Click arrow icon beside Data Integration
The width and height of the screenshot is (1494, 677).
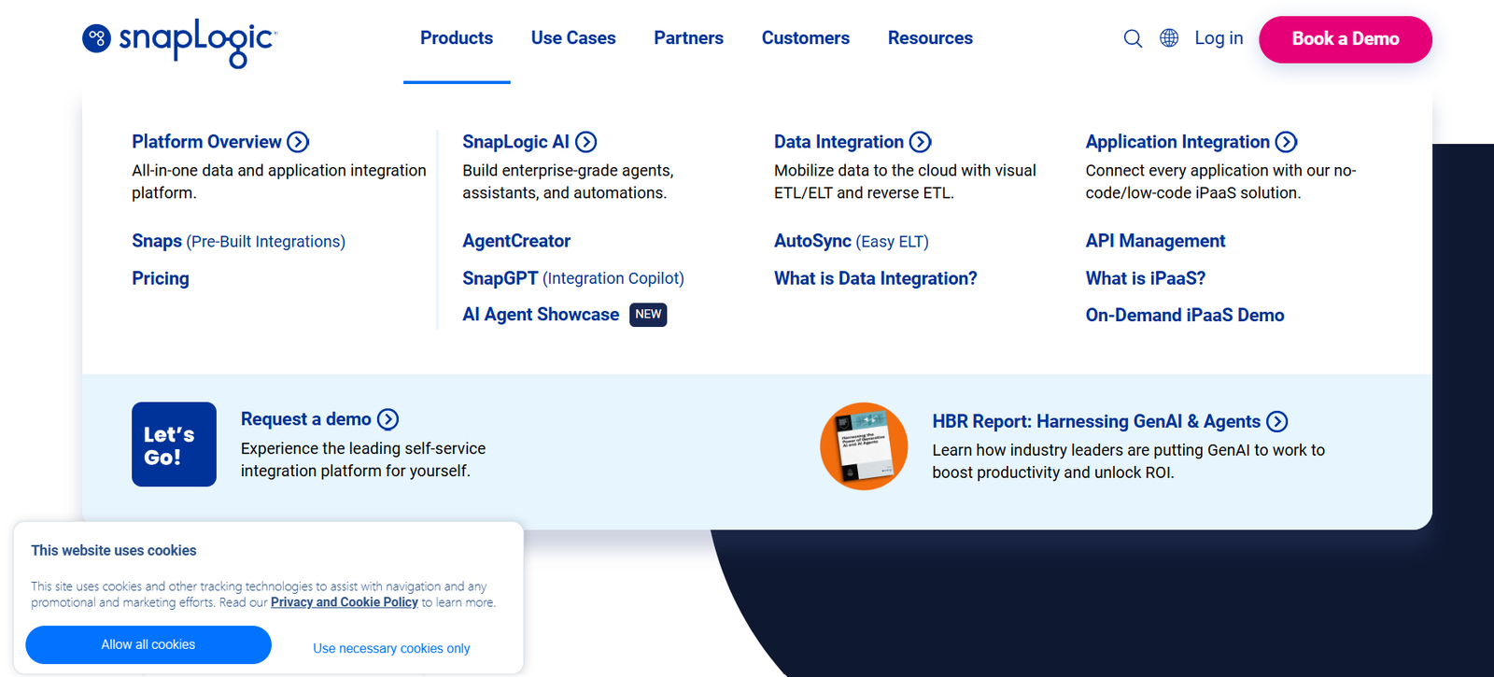point(921,142)
